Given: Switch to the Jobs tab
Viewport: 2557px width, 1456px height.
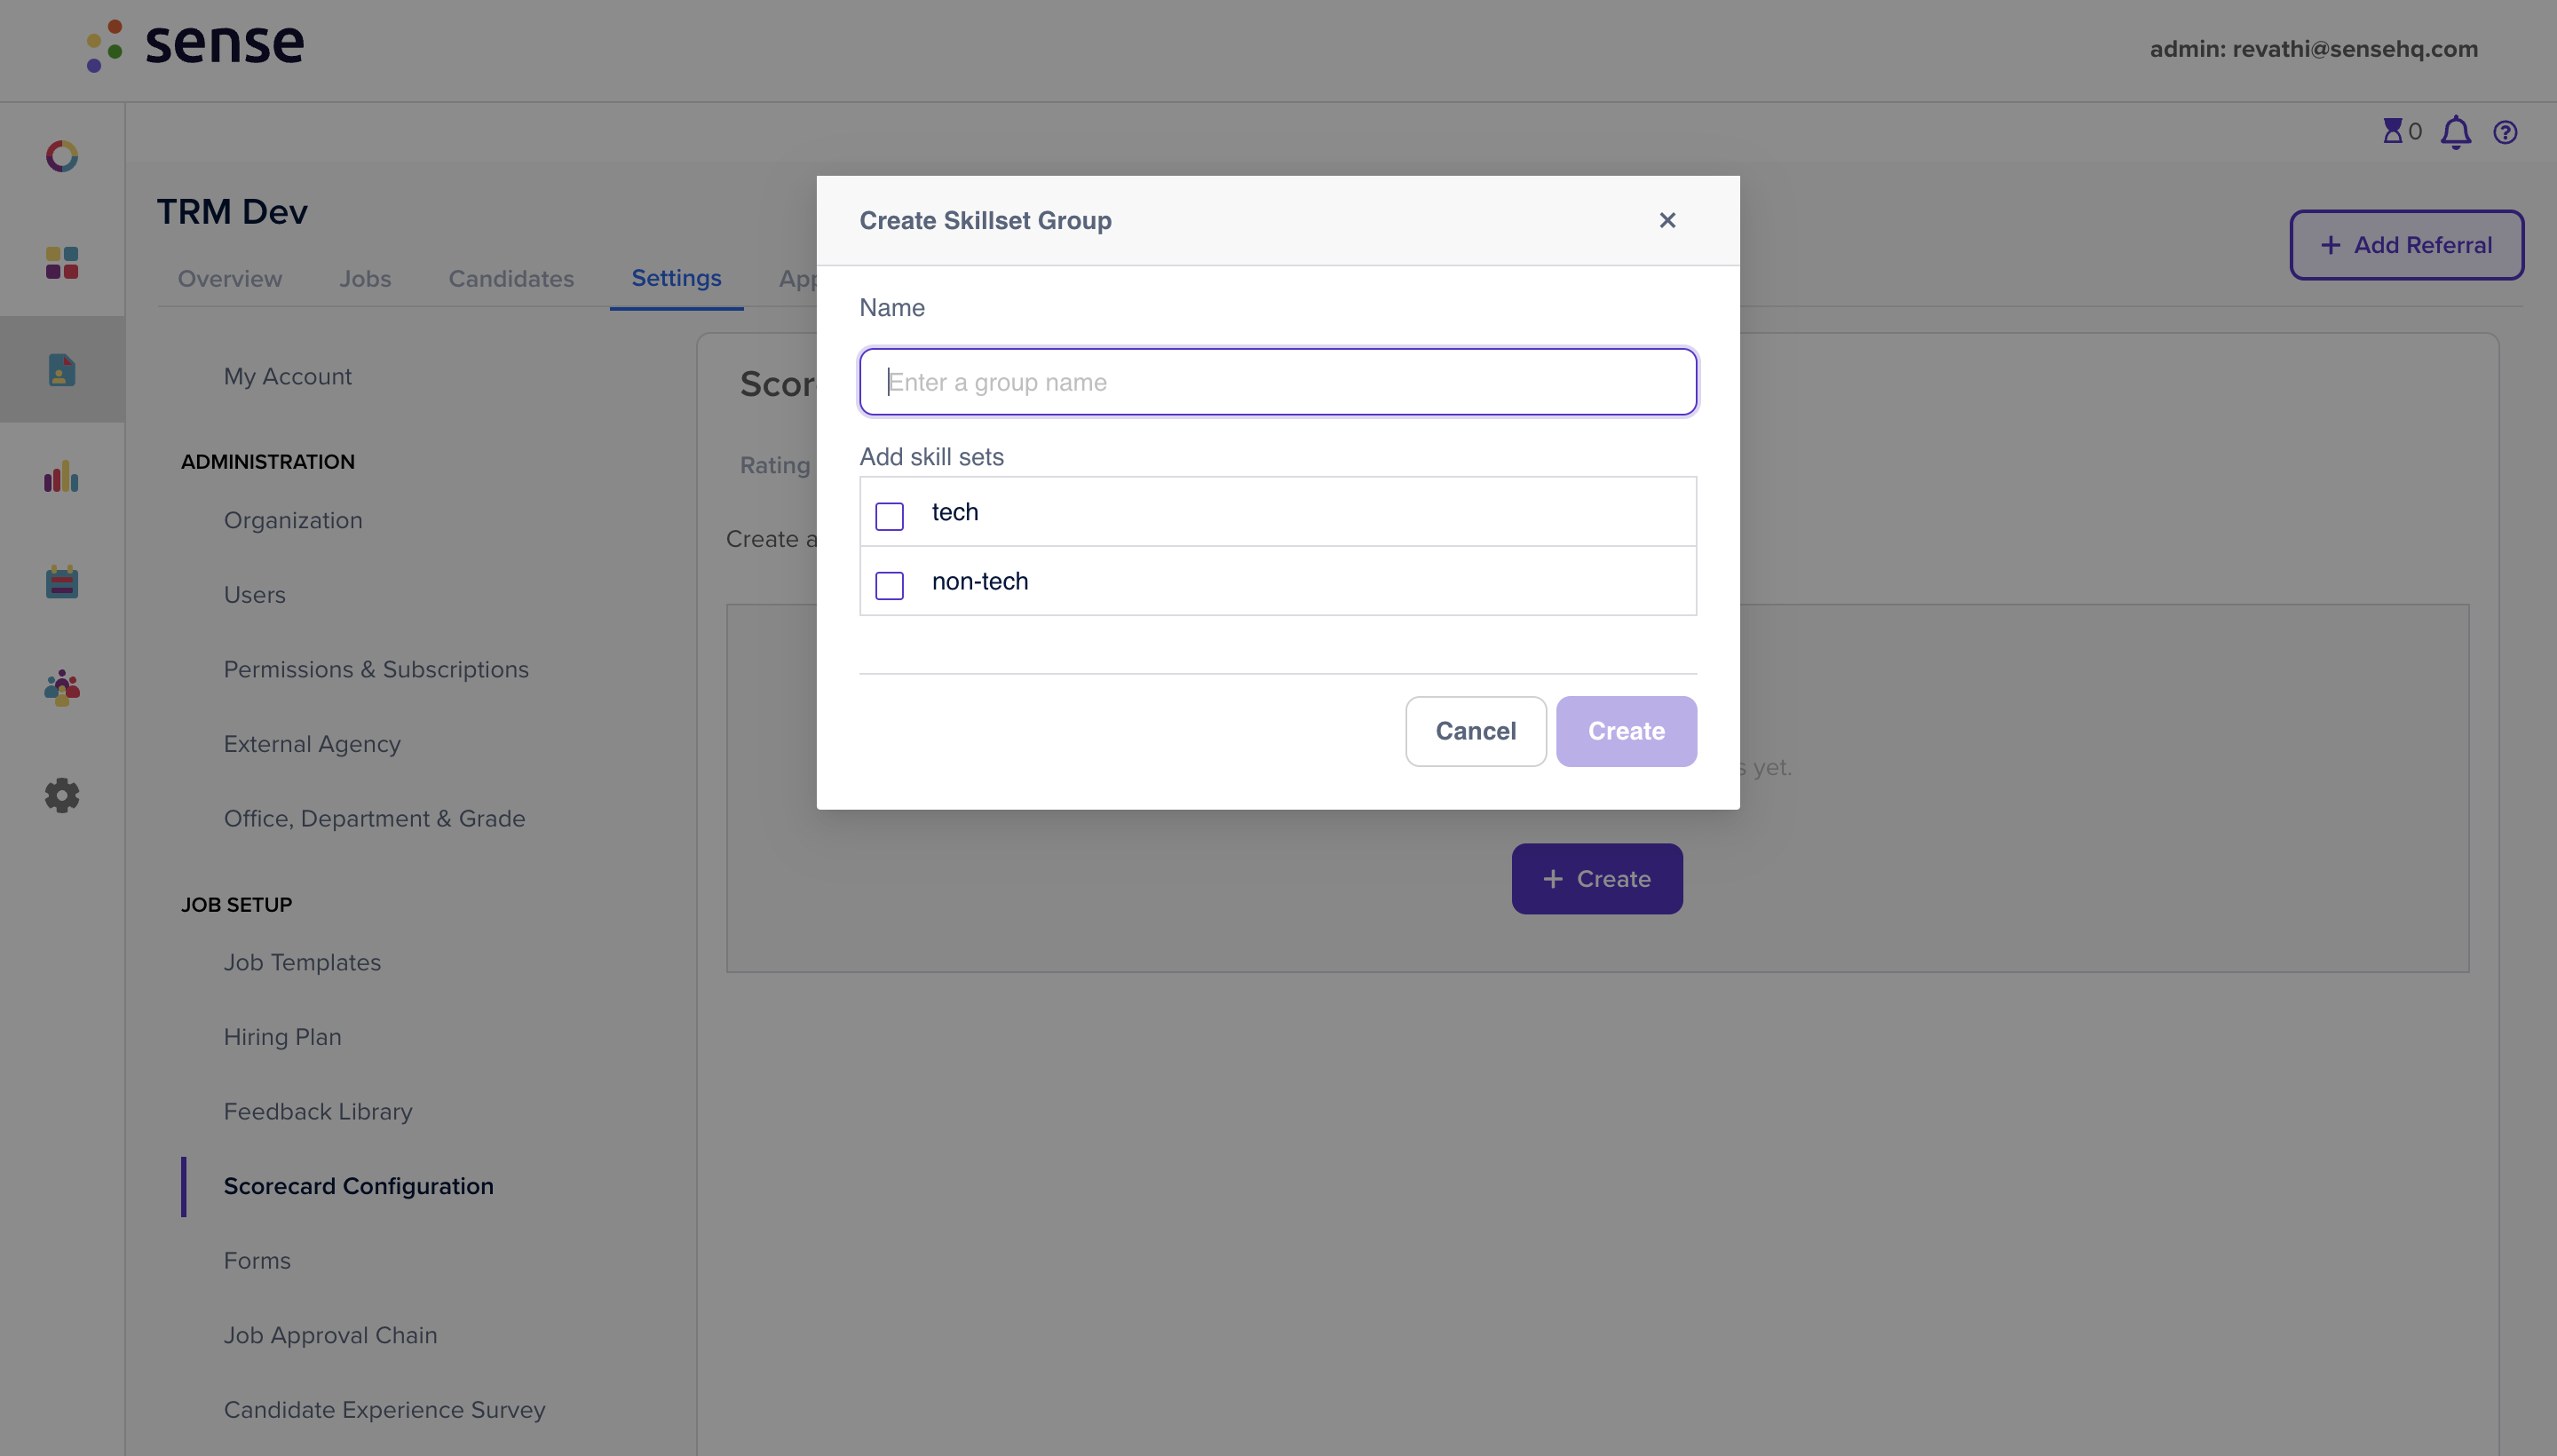Looking at the screenshot, I should [365, 279].
